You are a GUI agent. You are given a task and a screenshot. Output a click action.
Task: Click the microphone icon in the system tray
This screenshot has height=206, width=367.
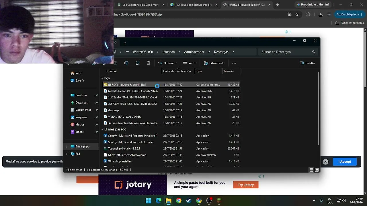click(321, 201)
